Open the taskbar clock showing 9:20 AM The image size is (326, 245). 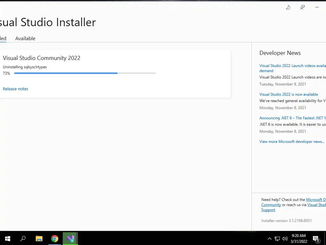[x=299, y=239]
